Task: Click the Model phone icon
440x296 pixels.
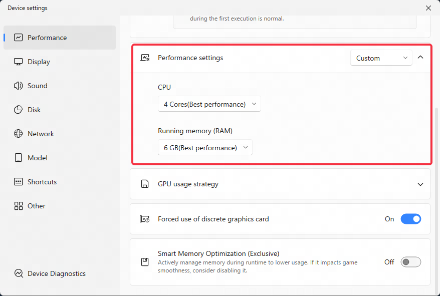Action: (18, 158)
